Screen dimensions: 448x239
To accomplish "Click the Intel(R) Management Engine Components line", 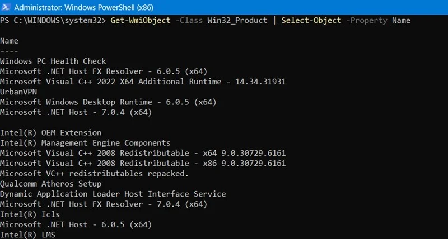I will pyautogui.click(x=85, y=143).
